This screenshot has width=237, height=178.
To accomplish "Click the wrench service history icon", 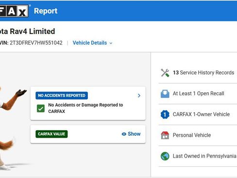I will (165, 73).
